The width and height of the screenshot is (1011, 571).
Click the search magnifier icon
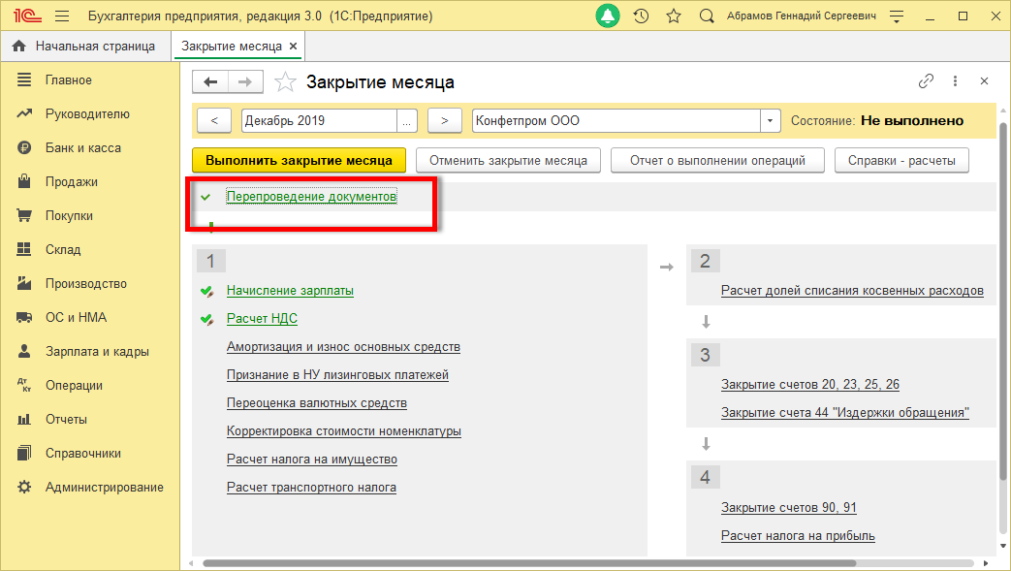tap(707, 16)
